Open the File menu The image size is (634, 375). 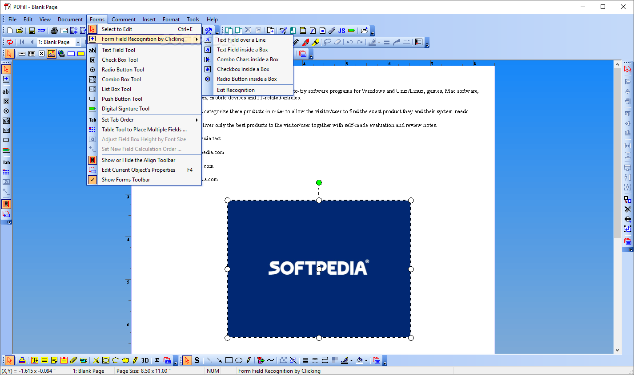click(12, 20)
